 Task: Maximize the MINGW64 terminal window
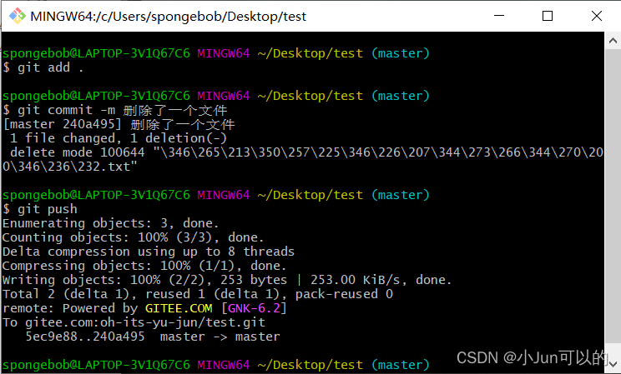548,16
